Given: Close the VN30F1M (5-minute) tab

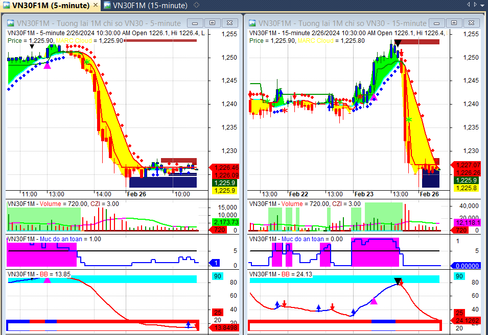Looking at the screenshot, I should [x=95, y=6].
